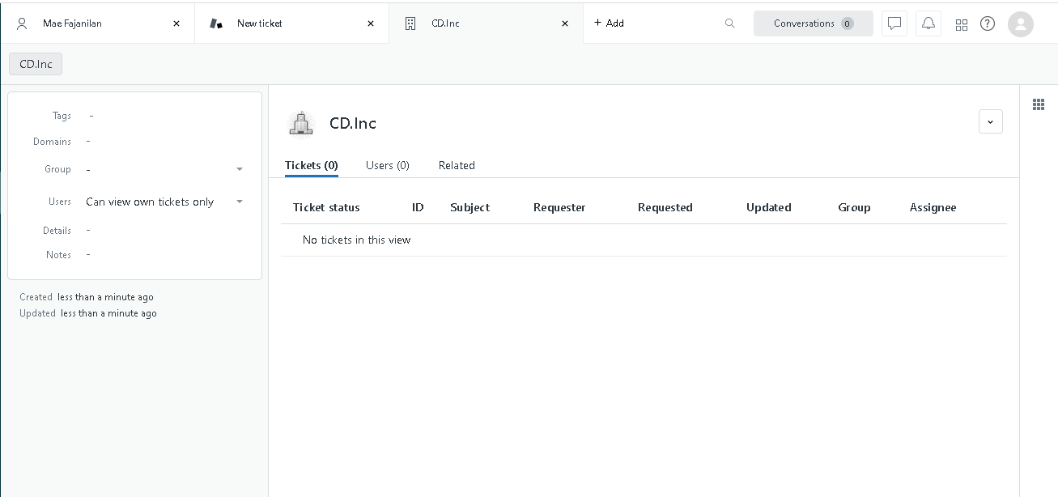Open the notifications bell

pyautogui.click(x=928, y=23)
